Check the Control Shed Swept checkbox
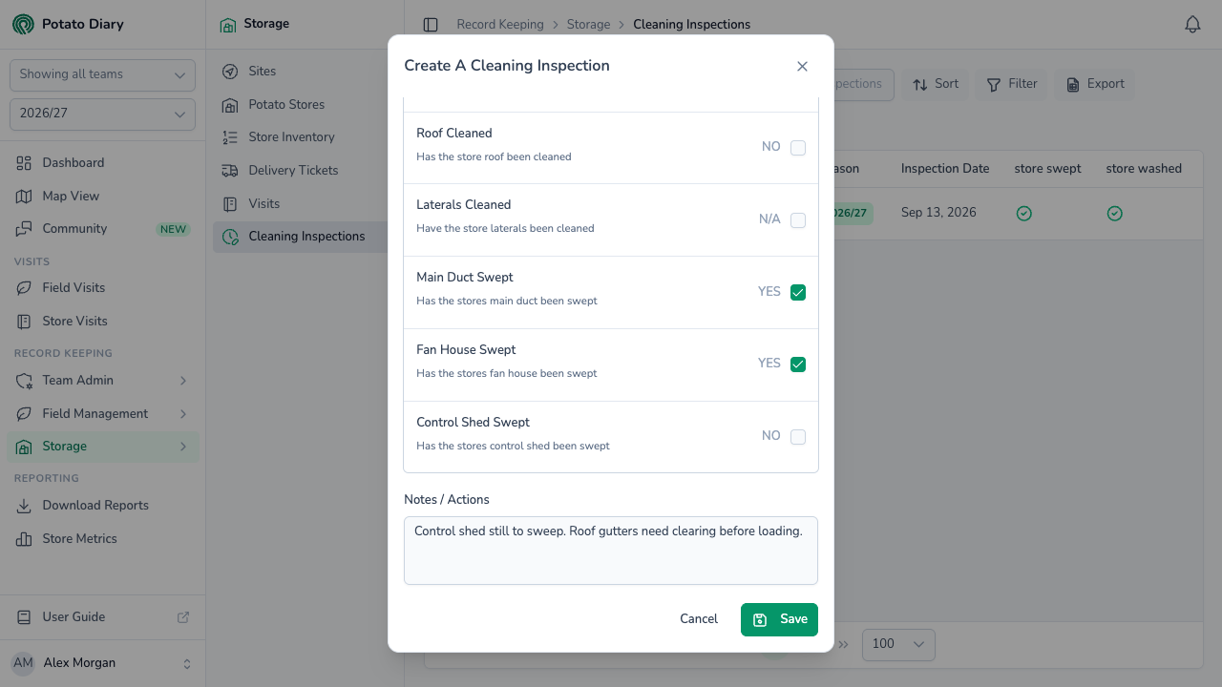1222x687 pixels. click(x=798, y=437)
